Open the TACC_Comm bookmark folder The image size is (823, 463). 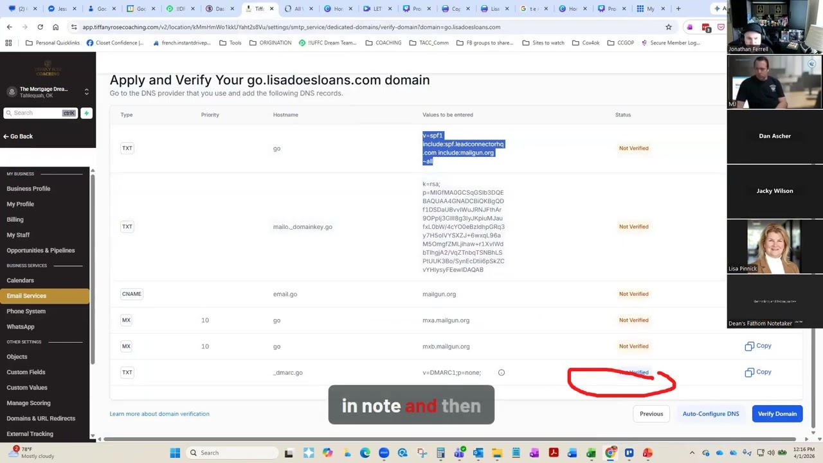tap(428, 43)
